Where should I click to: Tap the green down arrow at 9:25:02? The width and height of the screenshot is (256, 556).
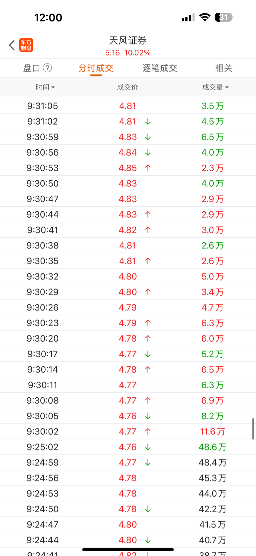[x=148, y=447]
